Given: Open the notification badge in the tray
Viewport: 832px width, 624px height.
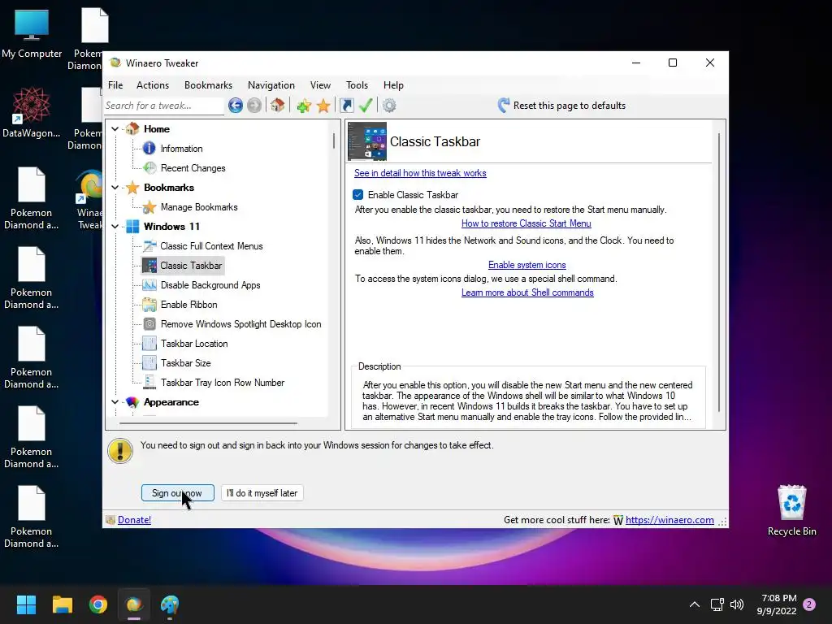Looking at the screenshot, I should [x=809, y=604].
